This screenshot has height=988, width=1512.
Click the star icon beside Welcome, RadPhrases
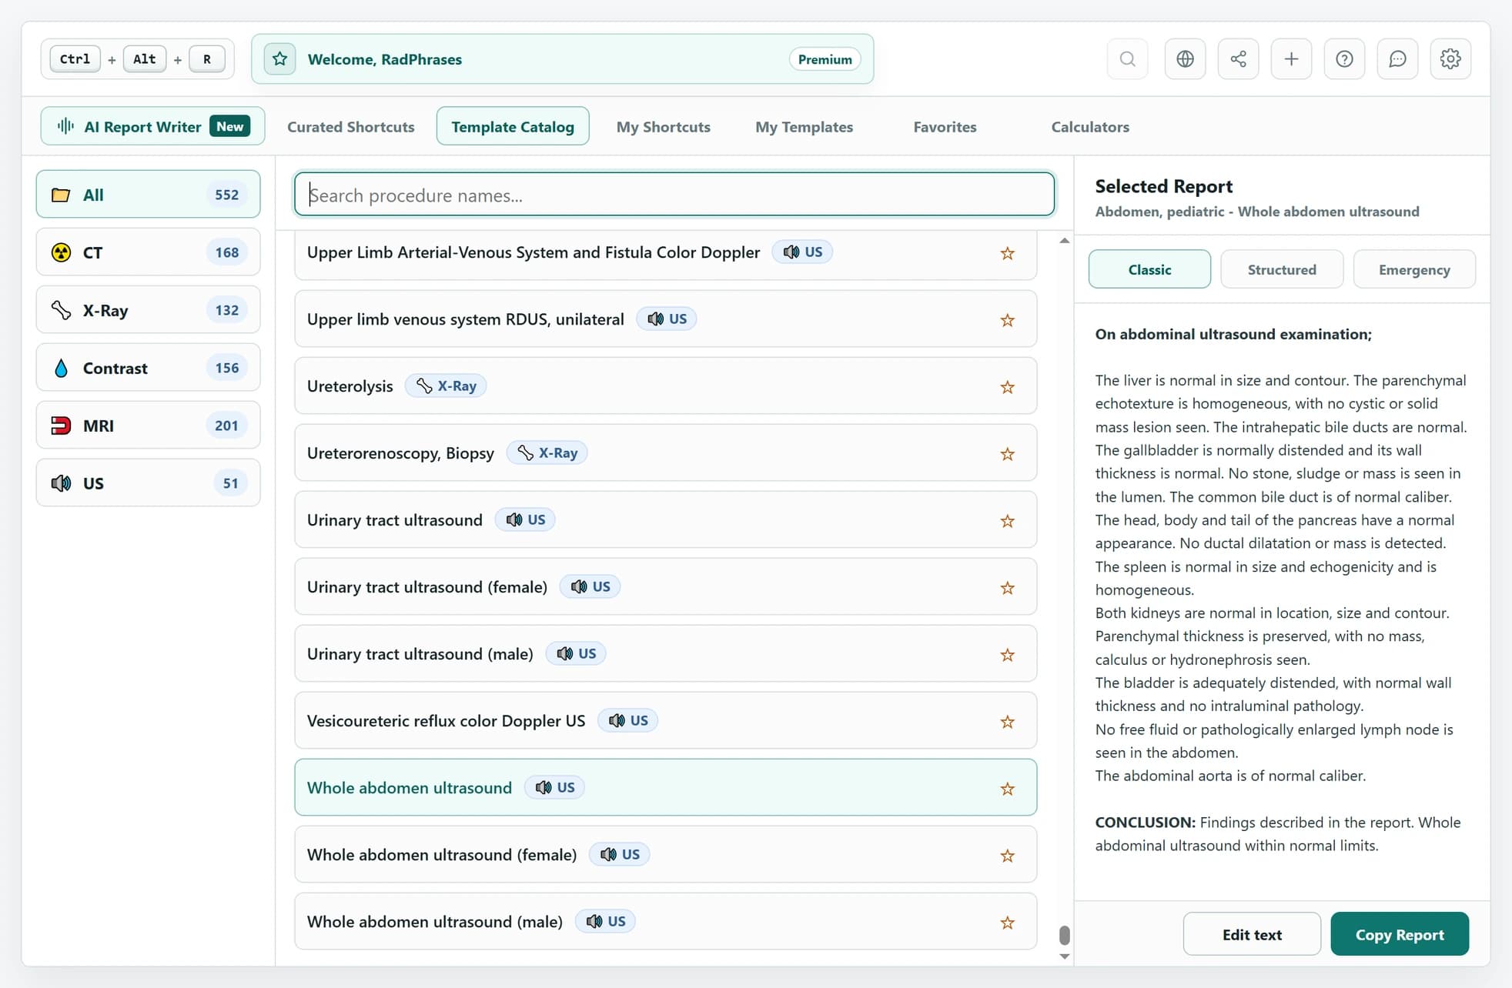[280, 59]
